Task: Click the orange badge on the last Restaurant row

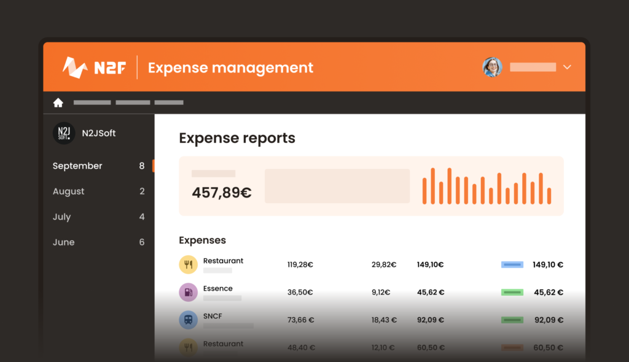Action: pyautogui.click(x=512, y=347)
